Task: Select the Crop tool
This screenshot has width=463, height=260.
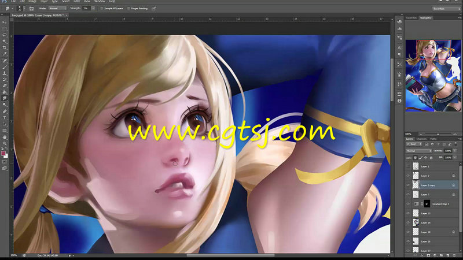Action: (5, 48)
